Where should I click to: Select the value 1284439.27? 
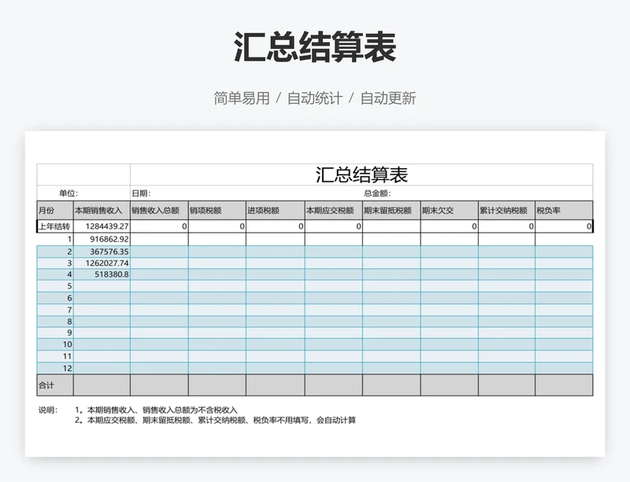[107, 226]
